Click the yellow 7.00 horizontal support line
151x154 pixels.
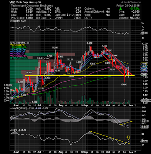(80, 75)
